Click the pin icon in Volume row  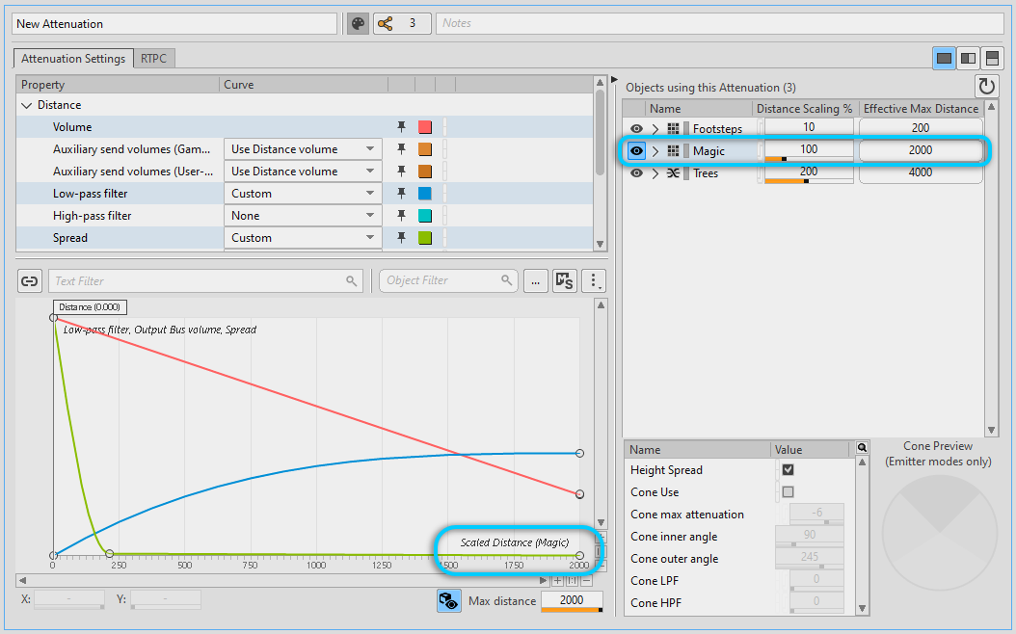pos(402,127)
